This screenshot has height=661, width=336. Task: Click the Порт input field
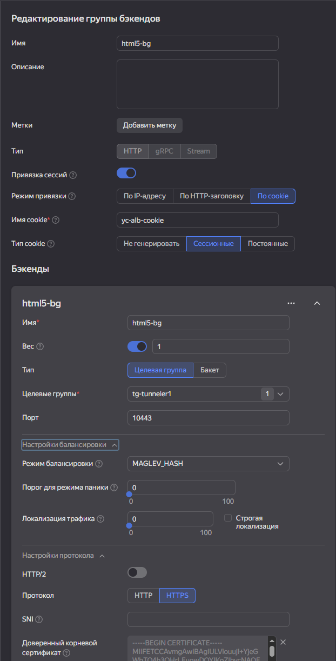(x=208, y=418)
